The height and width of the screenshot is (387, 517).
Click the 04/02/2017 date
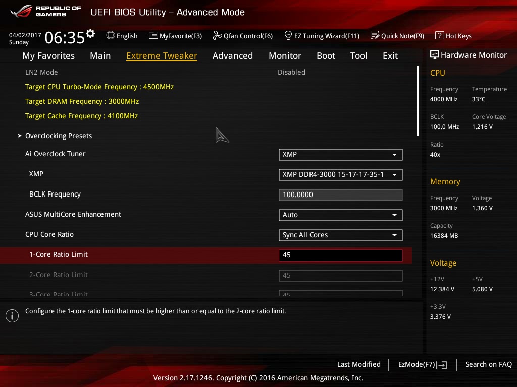click(x=25, y=35)
